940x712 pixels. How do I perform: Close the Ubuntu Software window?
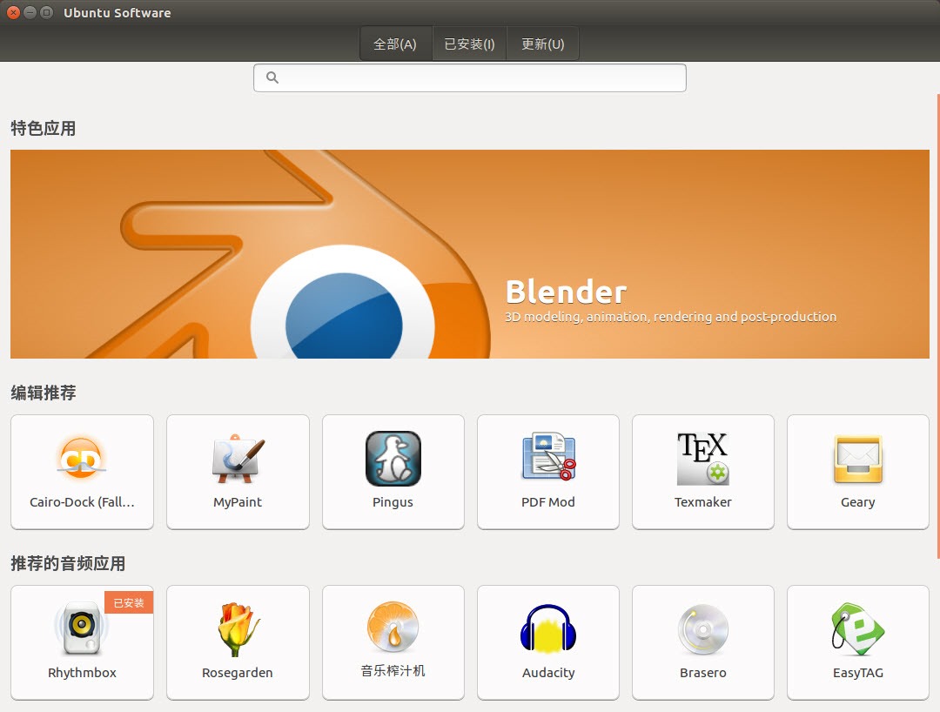[x=13, y=12]
